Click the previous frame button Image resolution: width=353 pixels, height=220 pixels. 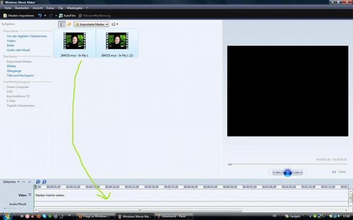pyautogui.click(x=278, y=173)
